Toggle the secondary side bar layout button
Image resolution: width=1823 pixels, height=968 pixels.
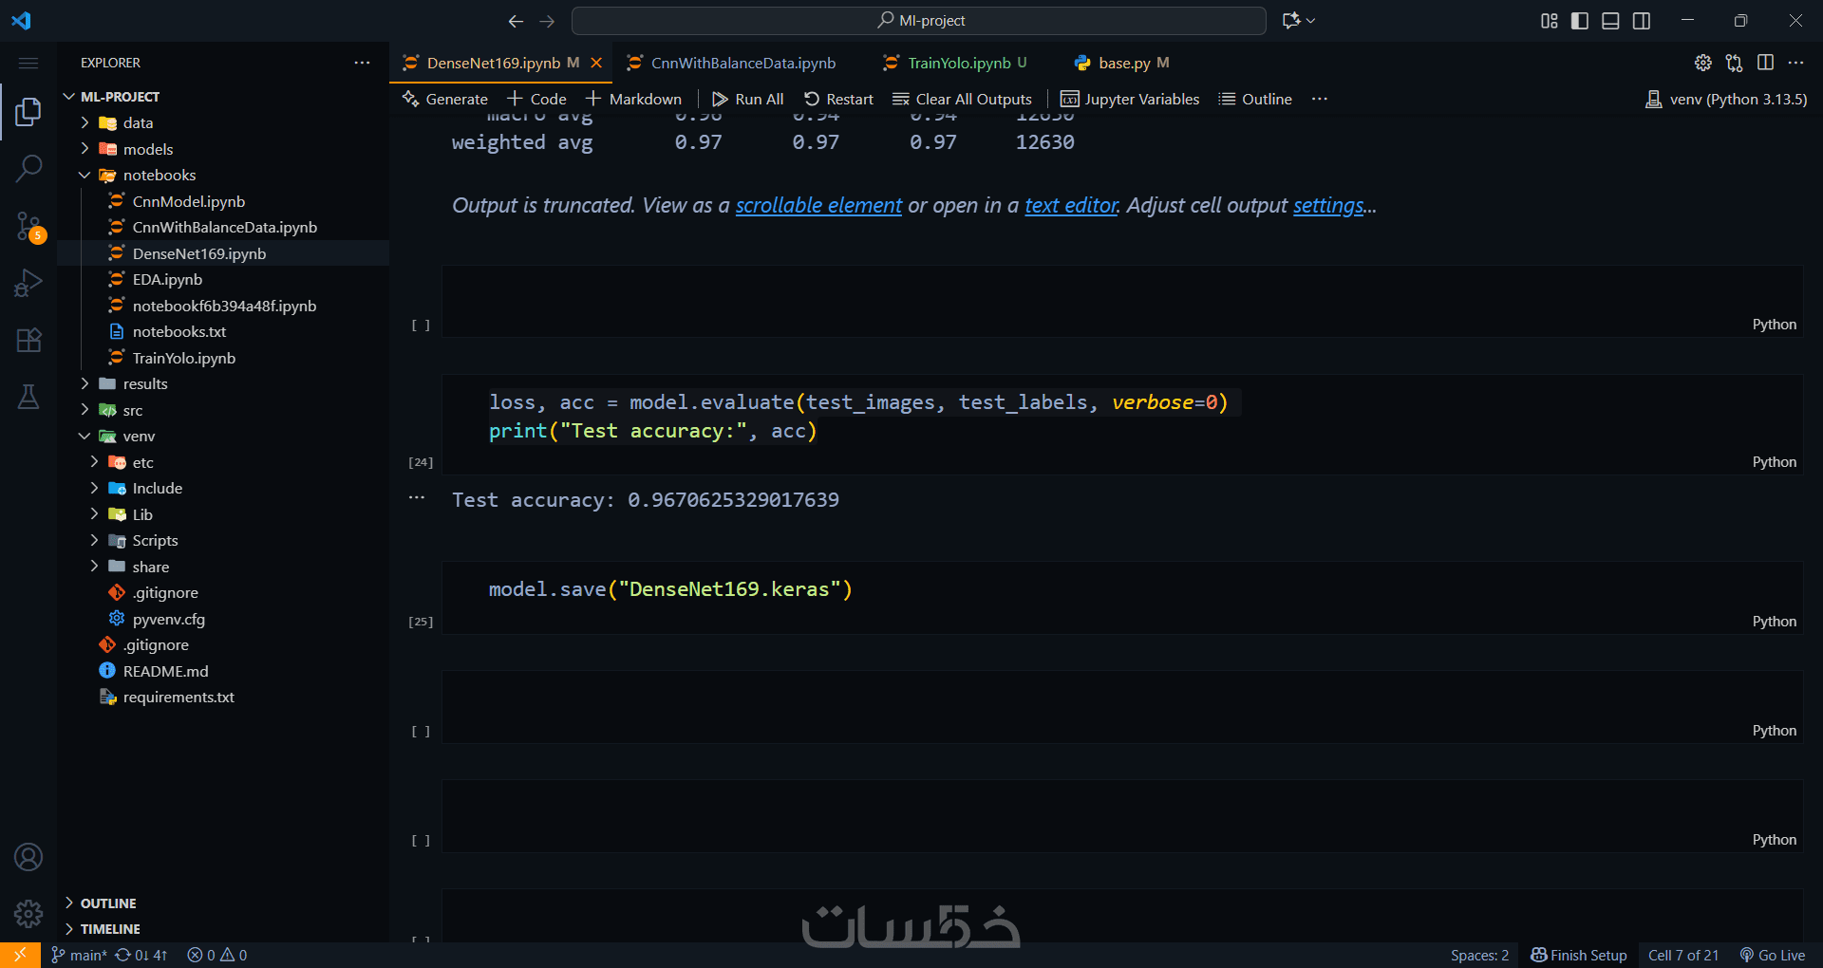click(x=1642, y=21)
